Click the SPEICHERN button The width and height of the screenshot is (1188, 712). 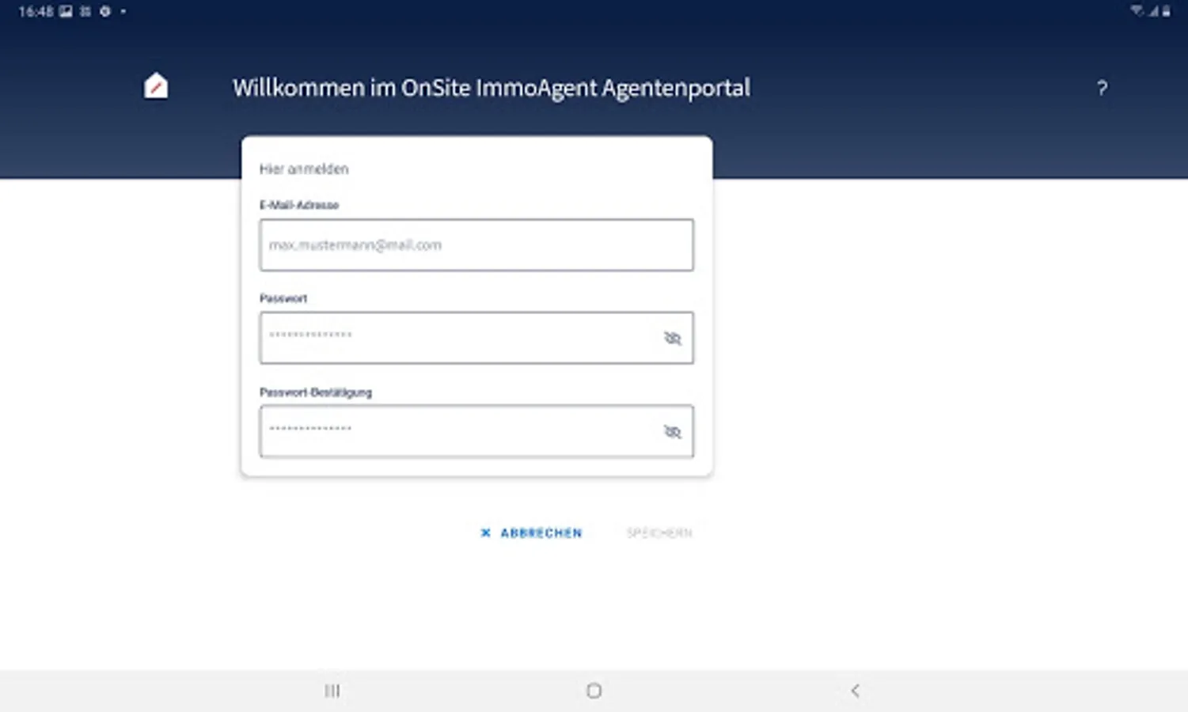[659, 533]
